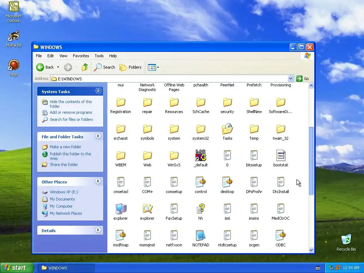The width and height of the screenshot is (364, 273).
Task: Select the Registration folder
Action: click(x=121, y=102)
